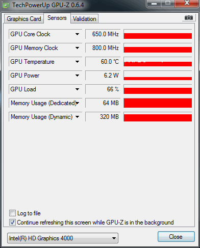Click the GPU-Z title bar app icon
This screenshot has width=200, height=248.
[6, 5]
